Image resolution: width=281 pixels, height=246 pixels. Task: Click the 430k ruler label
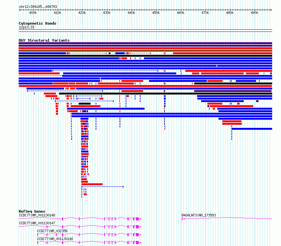[x=107, y=13]
